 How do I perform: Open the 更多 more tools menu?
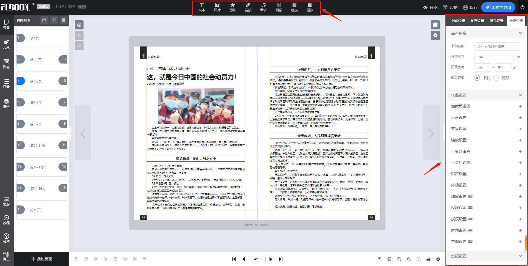310,7
